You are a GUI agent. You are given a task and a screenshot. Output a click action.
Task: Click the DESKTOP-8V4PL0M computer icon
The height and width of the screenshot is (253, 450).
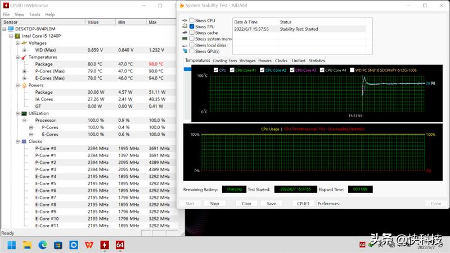point(11,29)
